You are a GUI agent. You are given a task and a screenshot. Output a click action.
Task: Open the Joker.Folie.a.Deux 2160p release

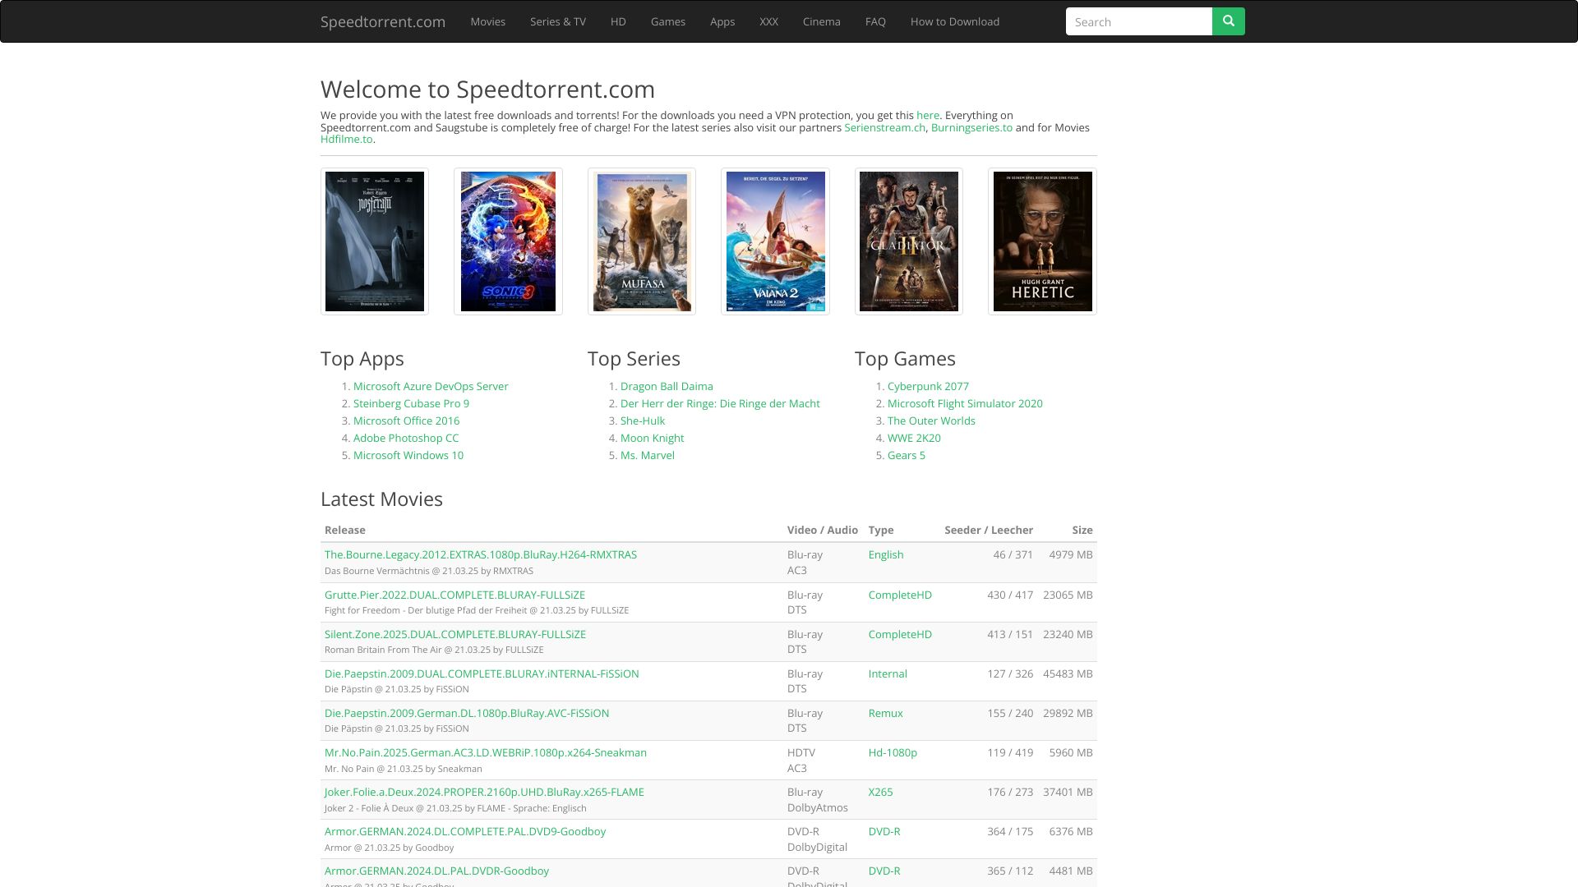click(x=484, y=792)
